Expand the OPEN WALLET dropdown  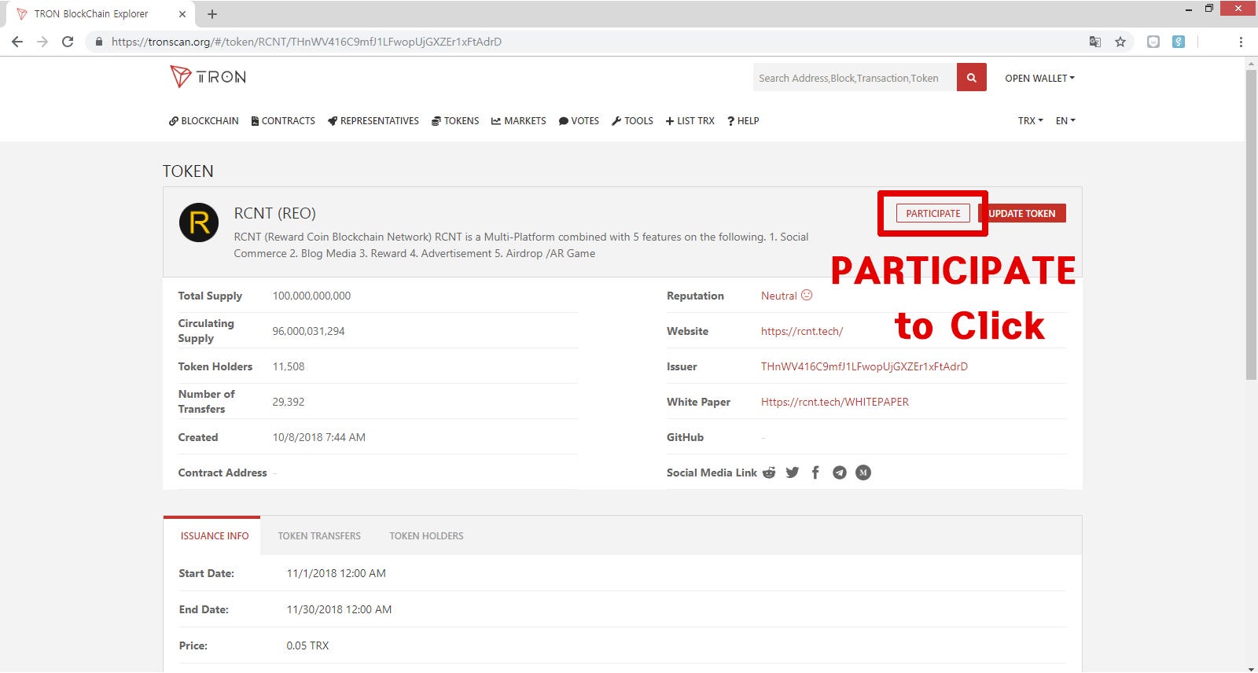click(1039, 78)
